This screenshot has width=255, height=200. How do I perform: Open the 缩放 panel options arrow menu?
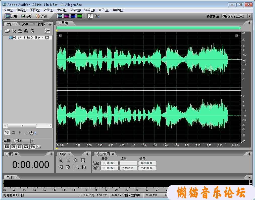click(x=88, y=154)
